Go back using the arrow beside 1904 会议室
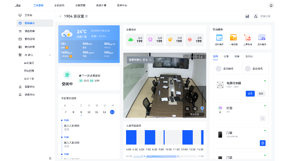The height and width of the screenshot is (161, 286). tap(60, 16)
